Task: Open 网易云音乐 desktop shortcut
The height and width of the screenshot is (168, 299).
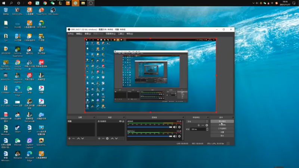Action: [x=30, y=77]
